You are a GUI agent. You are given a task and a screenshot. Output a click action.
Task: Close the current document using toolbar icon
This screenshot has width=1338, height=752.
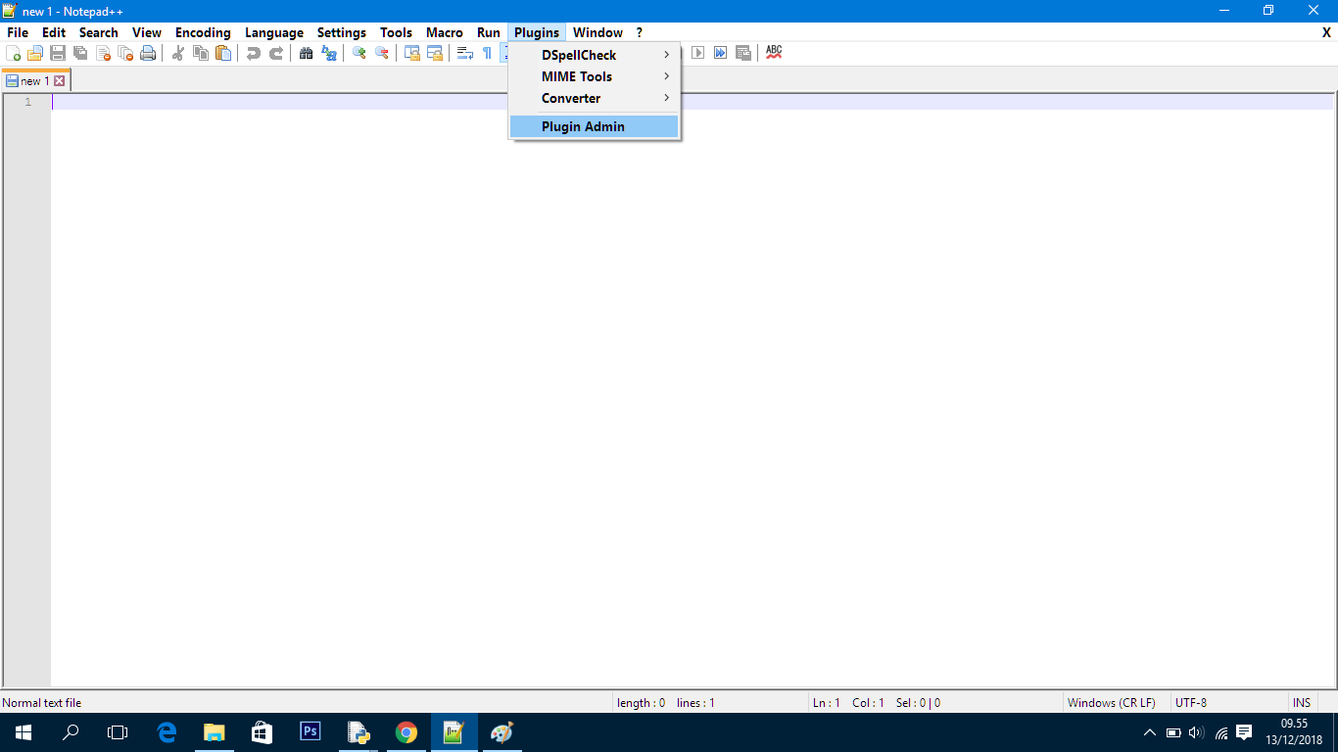[x=103, y=53]
